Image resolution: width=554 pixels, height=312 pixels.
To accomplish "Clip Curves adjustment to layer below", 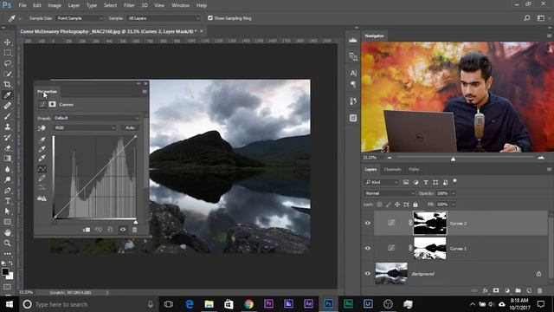I will point(87,230).
